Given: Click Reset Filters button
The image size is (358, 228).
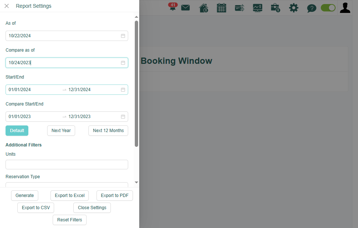Looking at the screenshot, I should click(70, 220).
